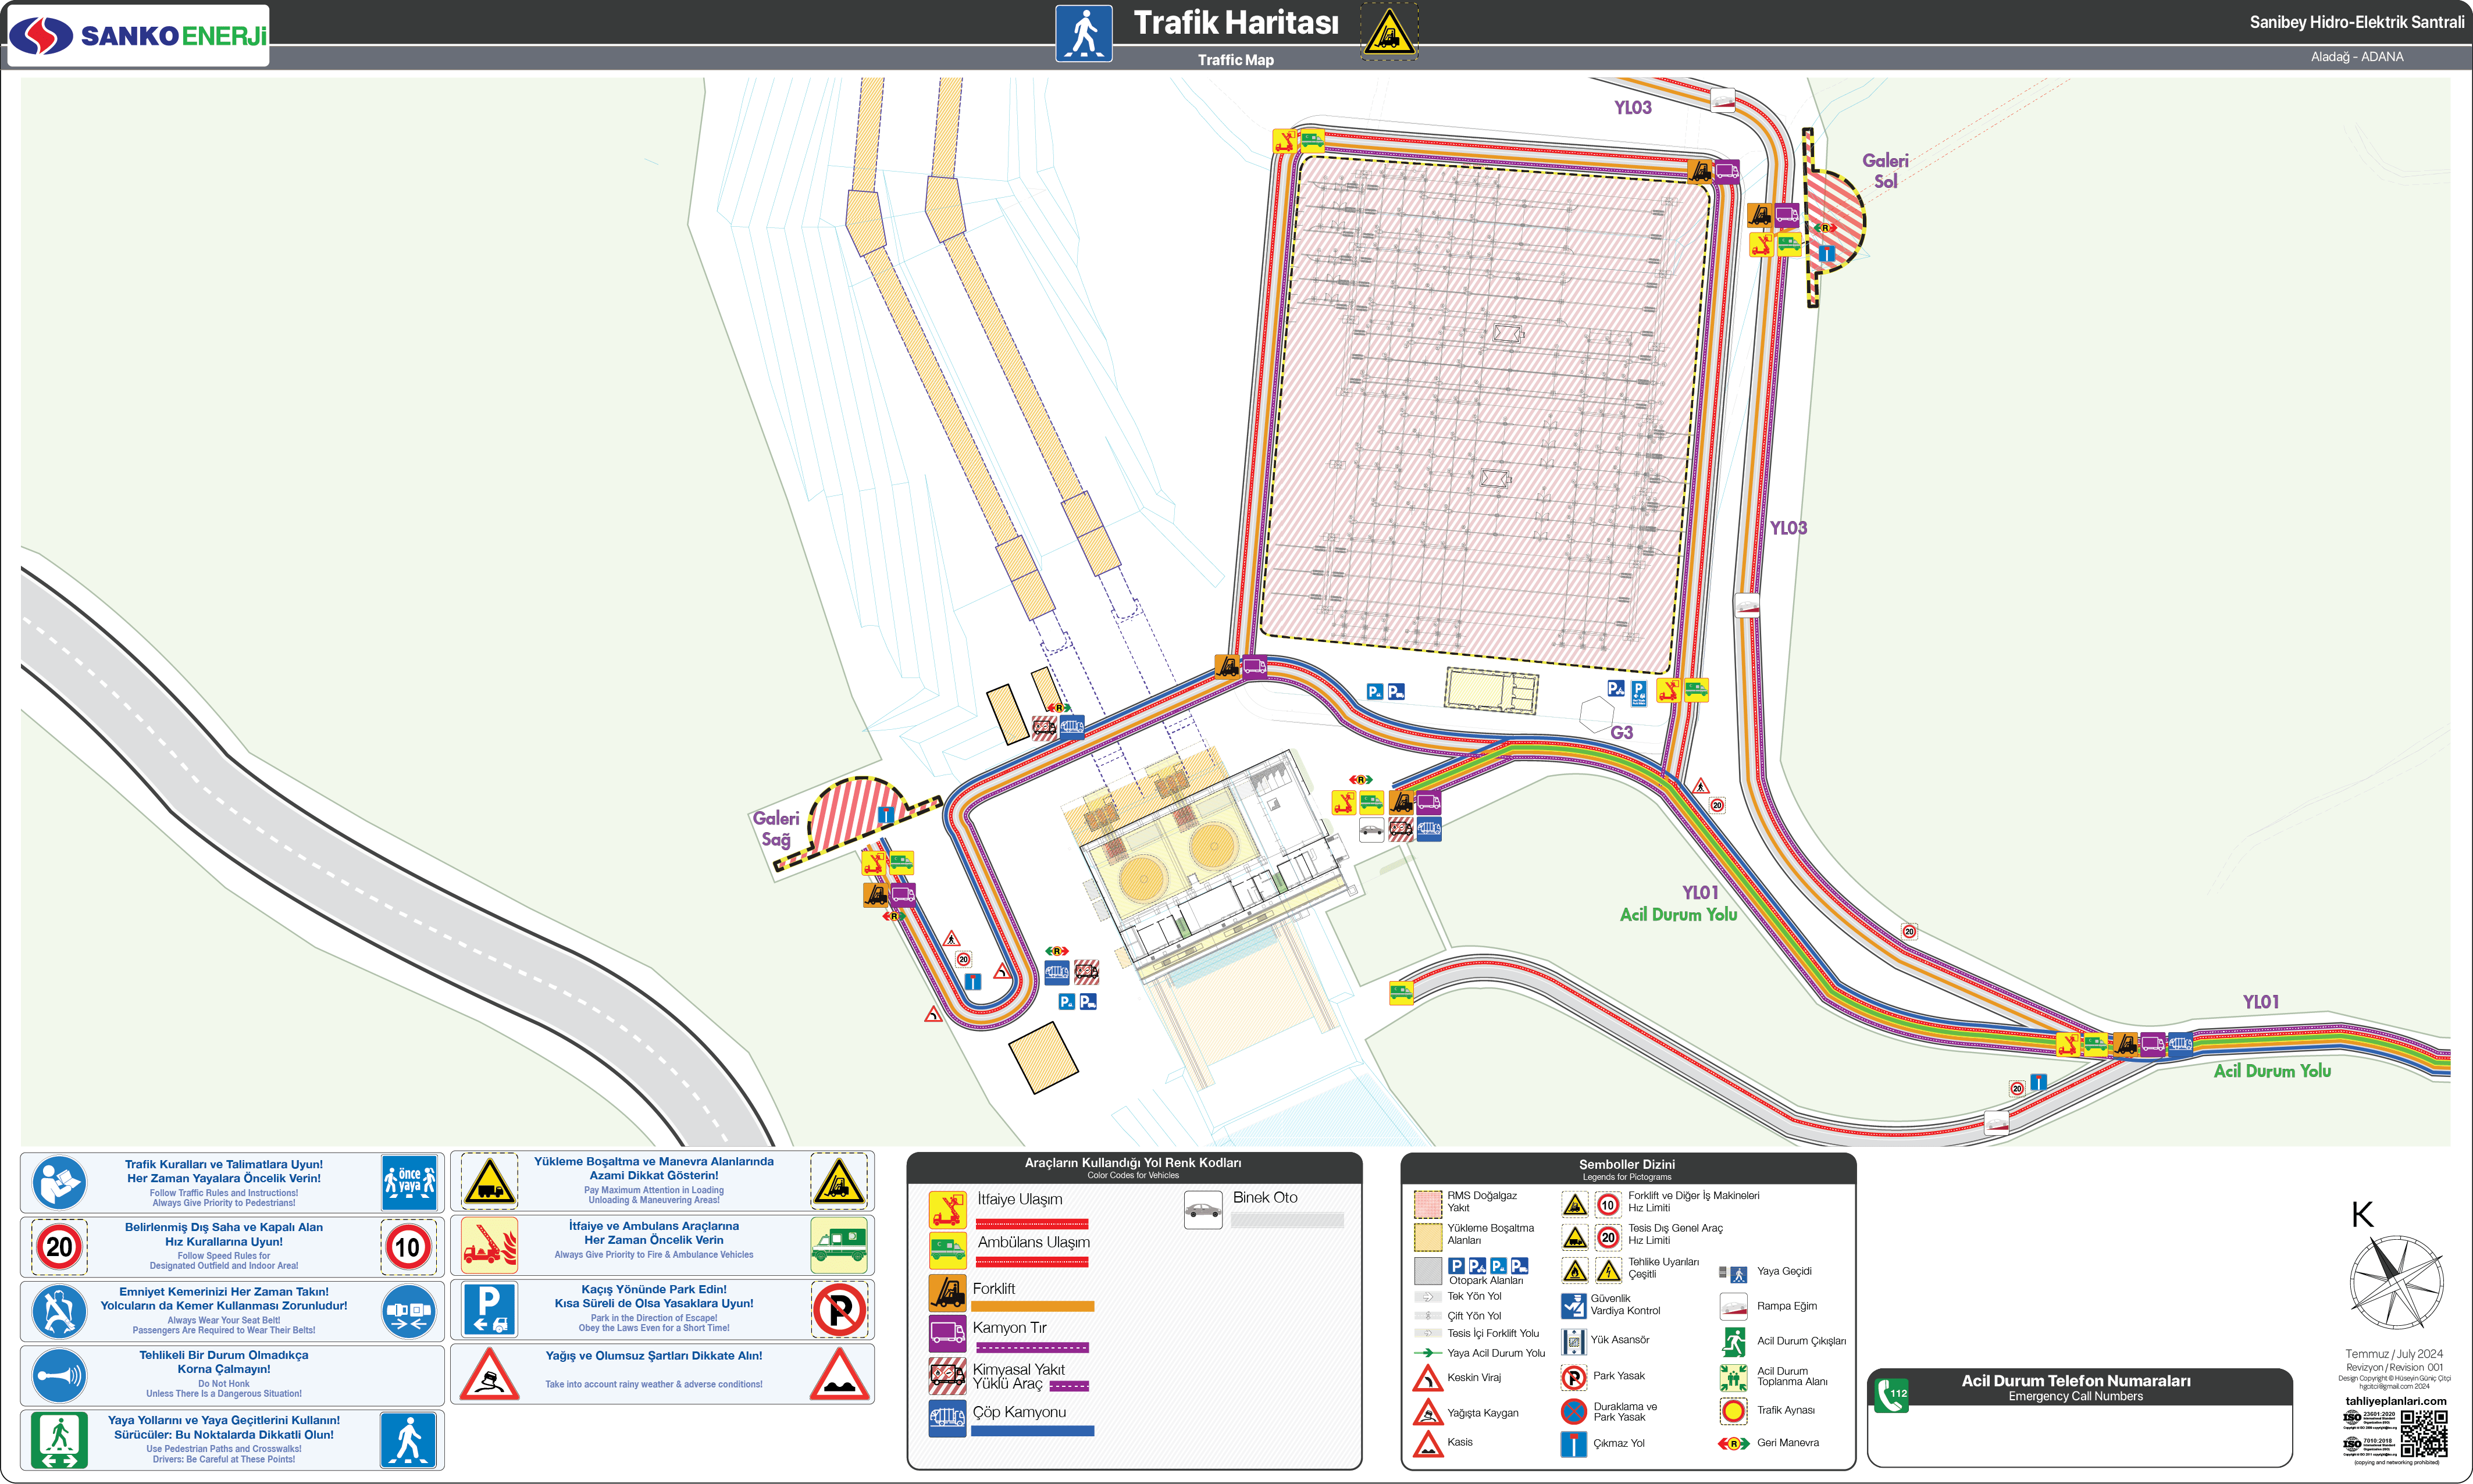This screenshot has width=2473, height=1484.
Task: Click the Binek Oto car icon in color legend
Action: [1203, 1211]
